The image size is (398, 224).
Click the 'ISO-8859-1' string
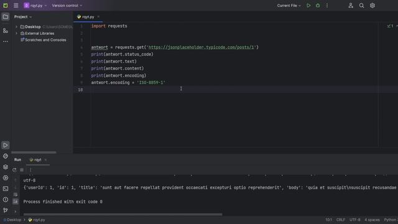pos(151,83)
